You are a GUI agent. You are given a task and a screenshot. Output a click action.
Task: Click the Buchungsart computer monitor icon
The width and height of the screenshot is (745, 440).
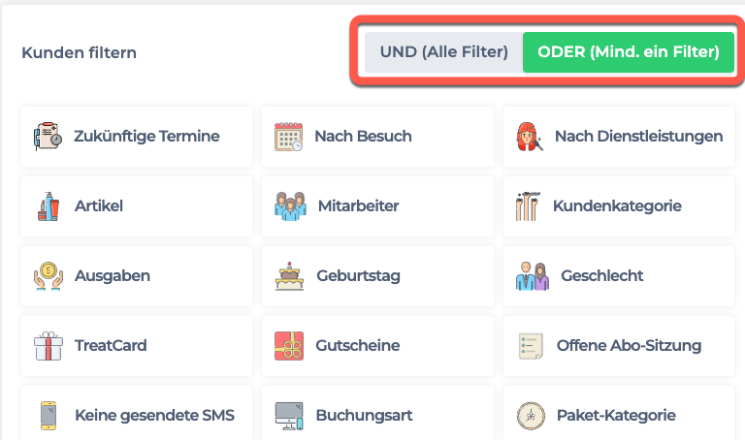(x=289, y=416)
